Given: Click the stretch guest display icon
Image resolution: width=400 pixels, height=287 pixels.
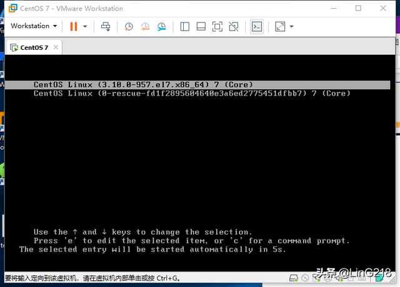Looking at the screenshot, I should [x=280, y=26].
